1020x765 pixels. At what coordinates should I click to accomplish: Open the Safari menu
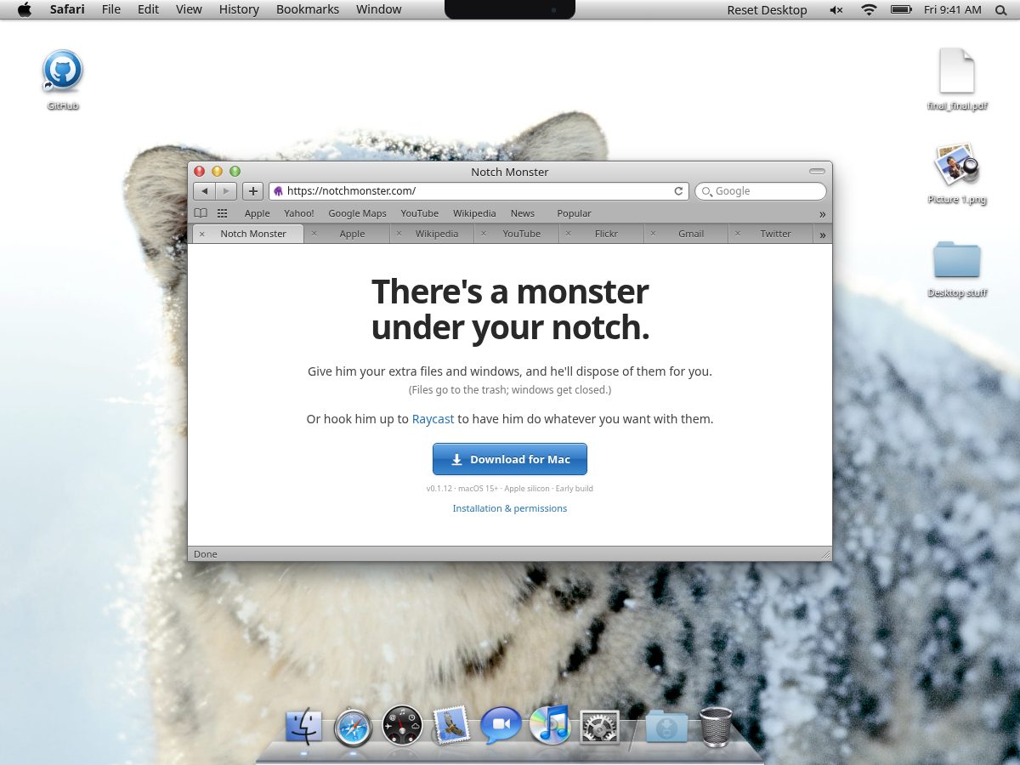pos(67,9)
